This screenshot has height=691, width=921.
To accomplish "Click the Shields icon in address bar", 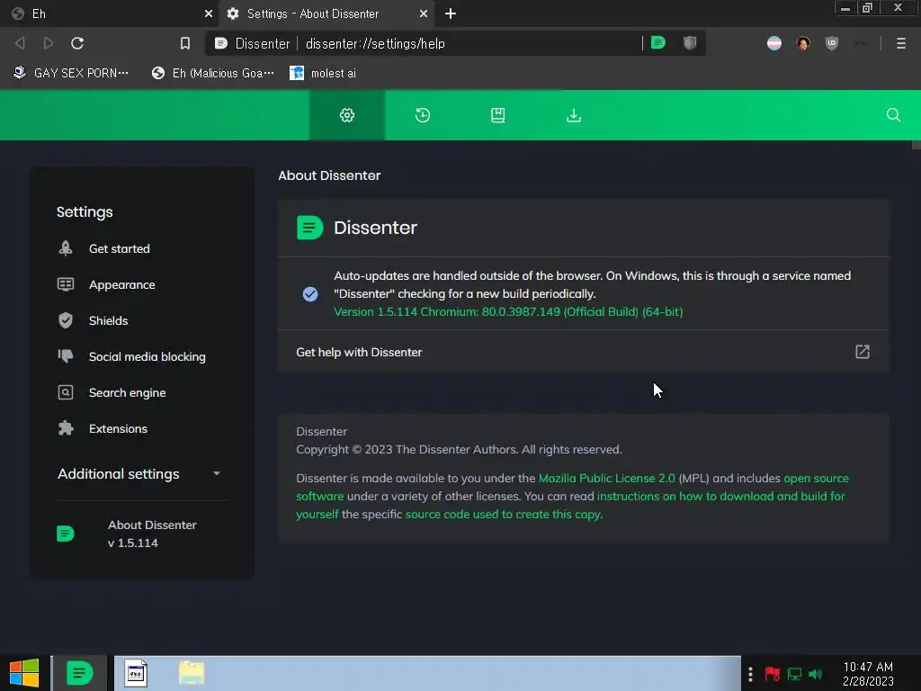I will [690, 42].
